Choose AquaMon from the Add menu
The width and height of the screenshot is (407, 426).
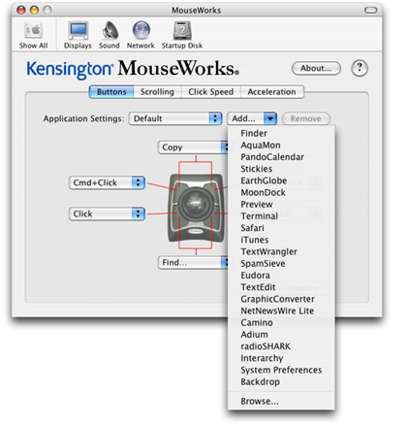[x=281, y=146]
